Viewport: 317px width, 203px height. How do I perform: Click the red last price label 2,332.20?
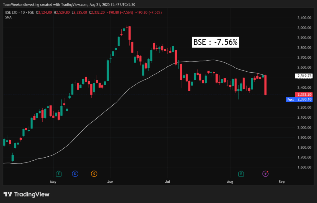(304, 95)
